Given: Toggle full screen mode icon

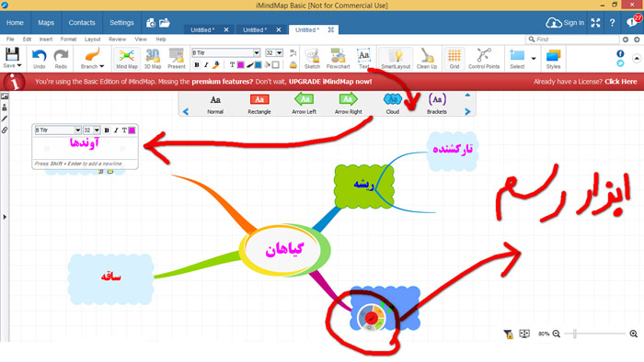Looking at the screenshot, I should [x=595, y=23].
